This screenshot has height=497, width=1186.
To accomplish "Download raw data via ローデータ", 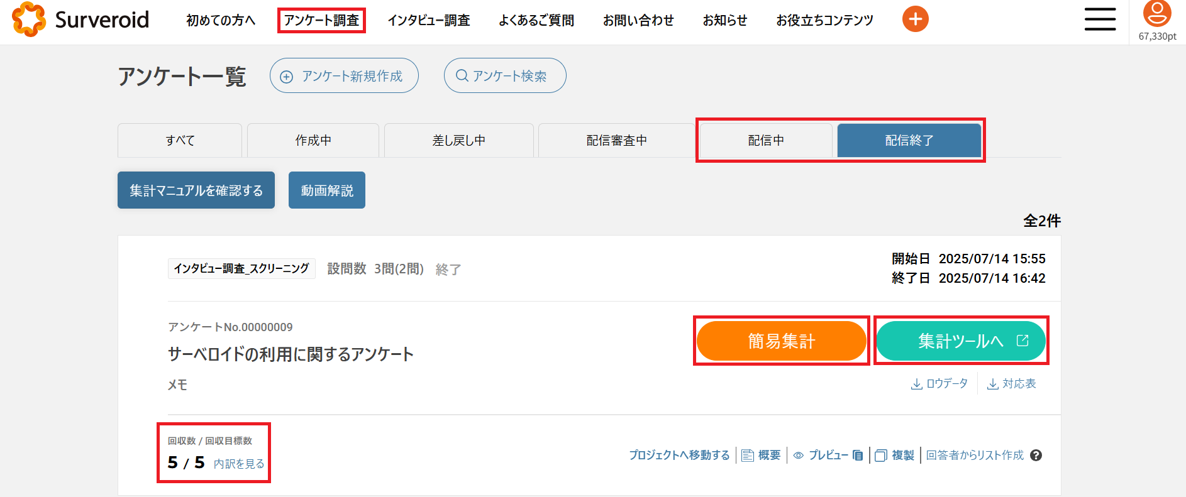I will 939,384.
